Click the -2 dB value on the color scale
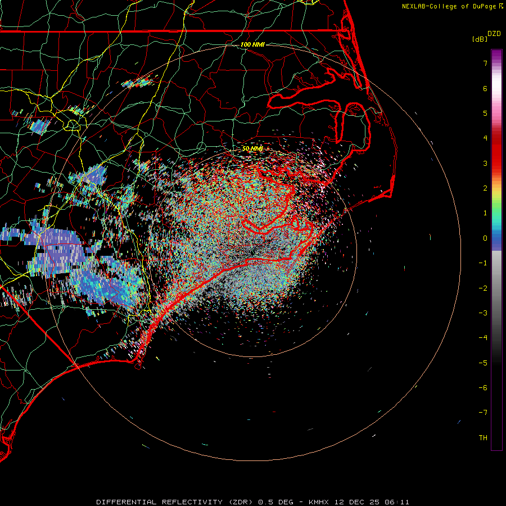 [x=483, y=288]
